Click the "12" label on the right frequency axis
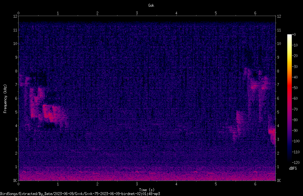 (x=279, y=16)
